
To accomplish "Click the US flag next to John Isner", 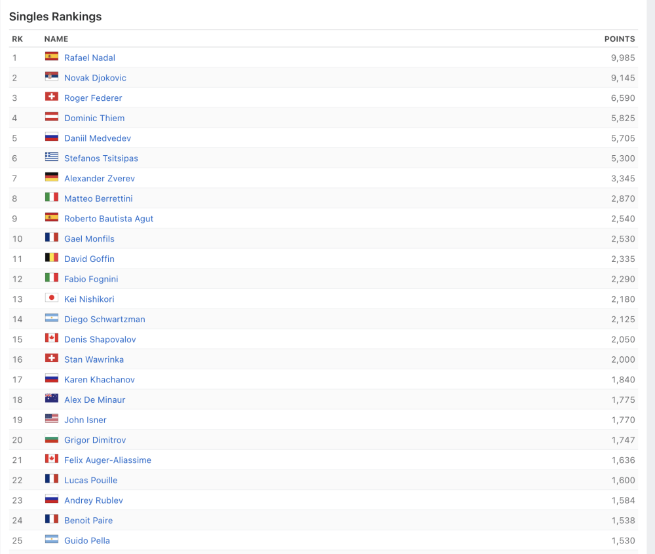I will [51, 419].
